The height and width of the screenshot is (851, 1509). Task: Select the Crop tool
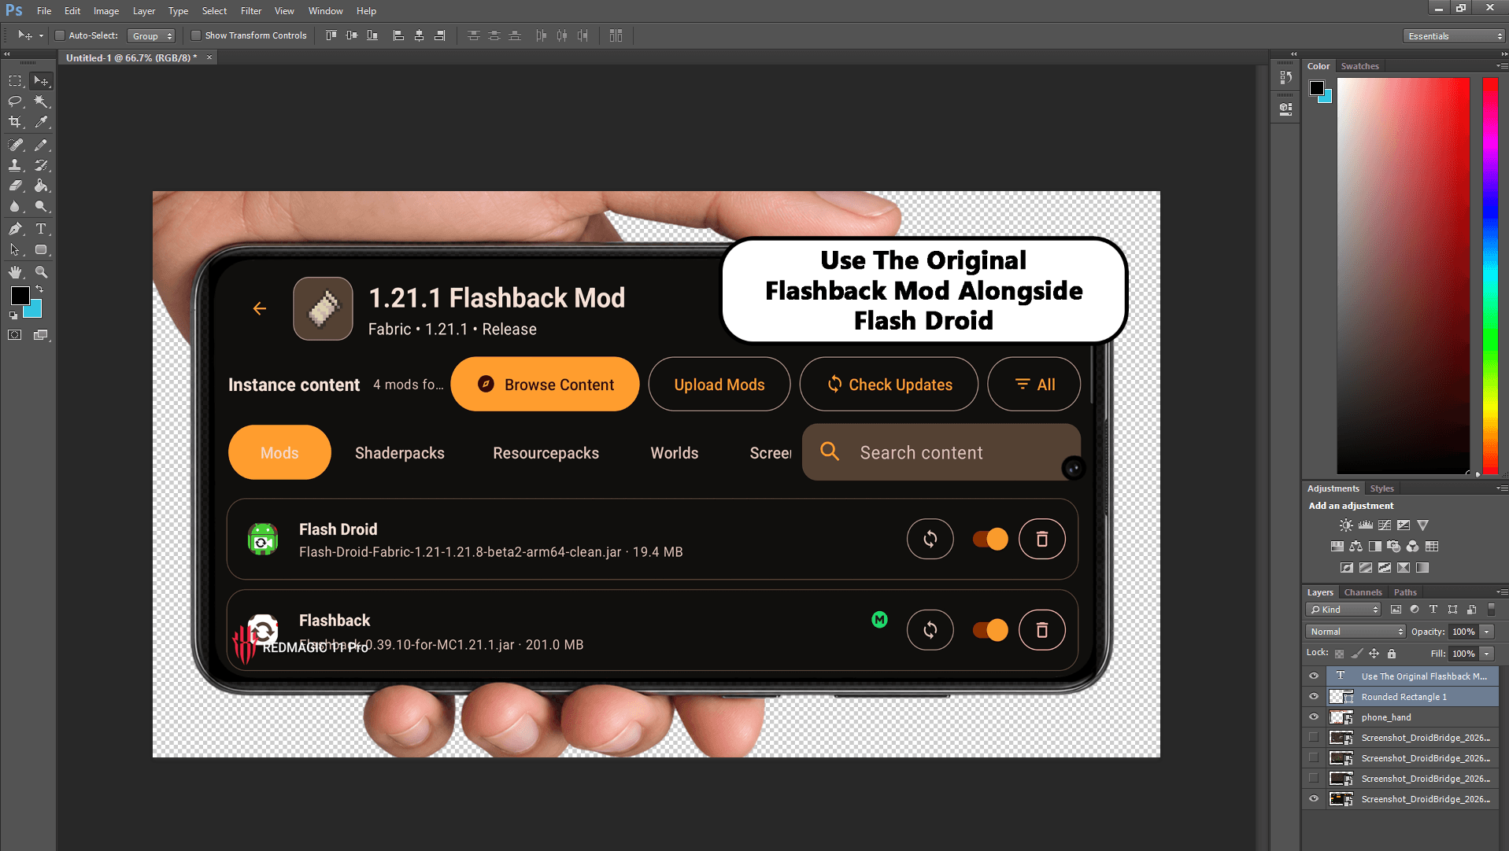click(x=15, y=122)
